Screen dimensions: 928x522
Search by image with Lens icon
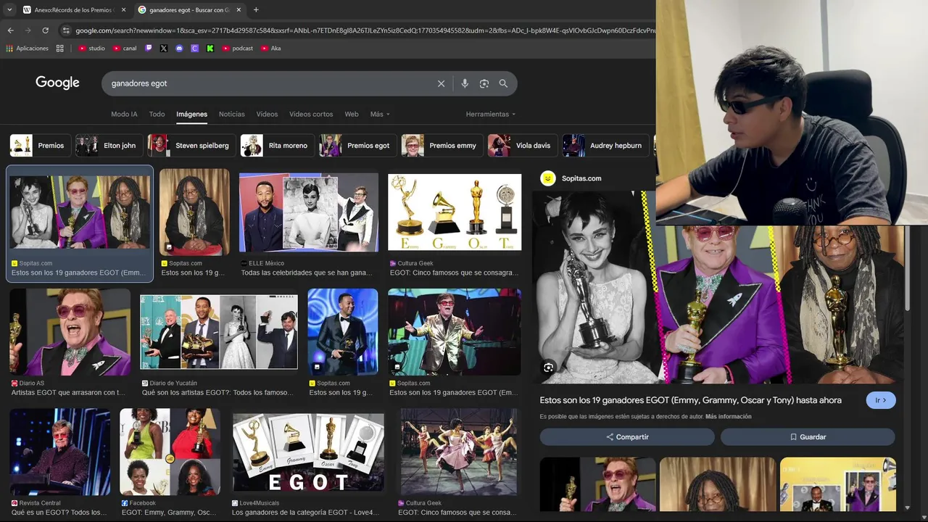pos(484,83)
